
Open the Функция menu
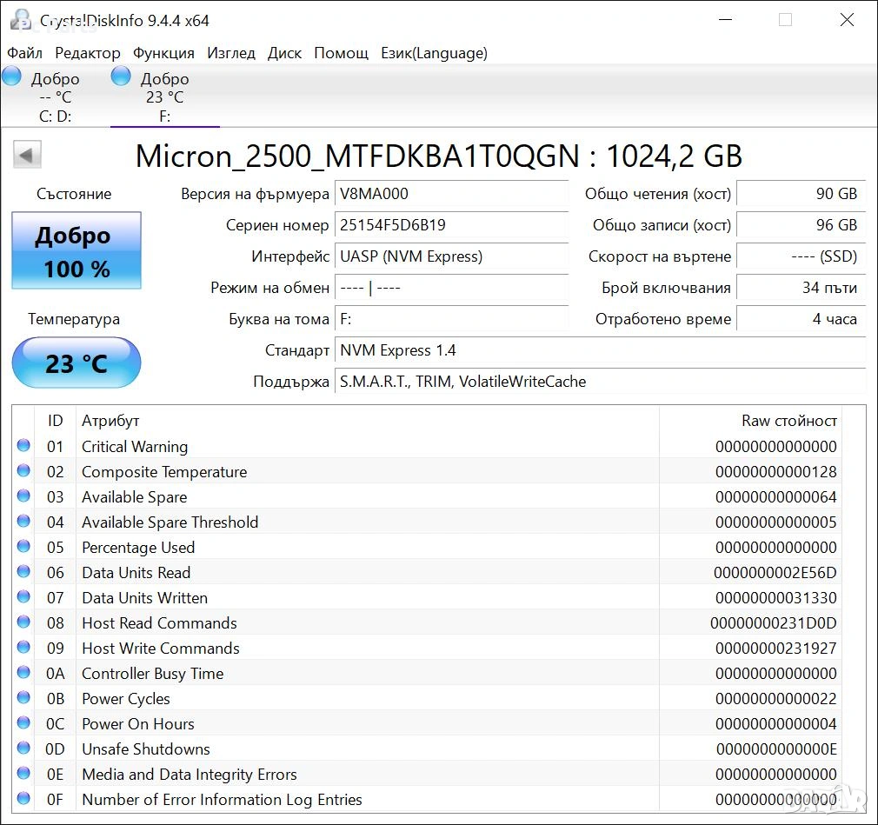pyautogui.click(x=163, y=53)
